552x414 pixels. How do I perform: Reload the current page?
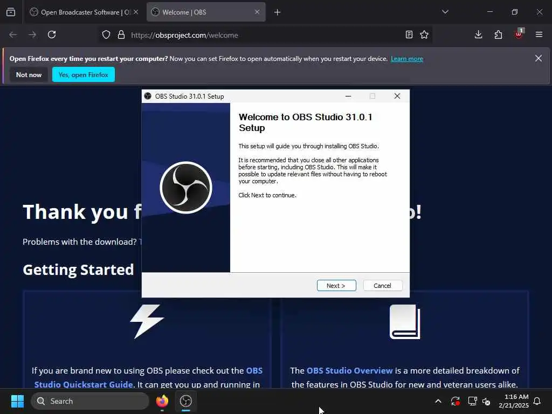pos(52,35)
